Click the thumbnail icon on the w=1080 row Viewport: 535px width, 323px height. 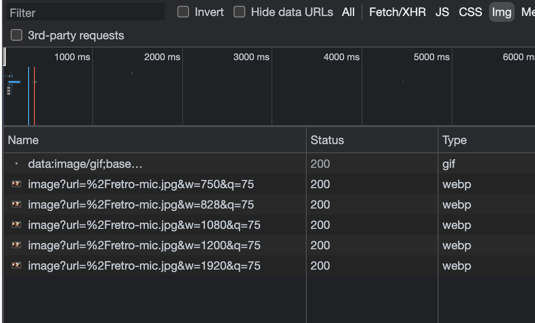coord(16,224)
